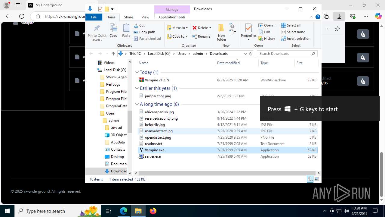Click taskbar Type here to search box

pyautogui.click(x=57, y=211)
